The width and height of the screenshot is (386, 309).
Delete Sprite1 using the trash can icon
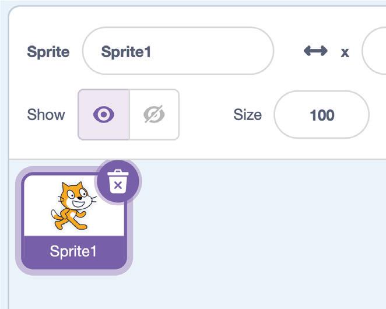pos(117,181)
